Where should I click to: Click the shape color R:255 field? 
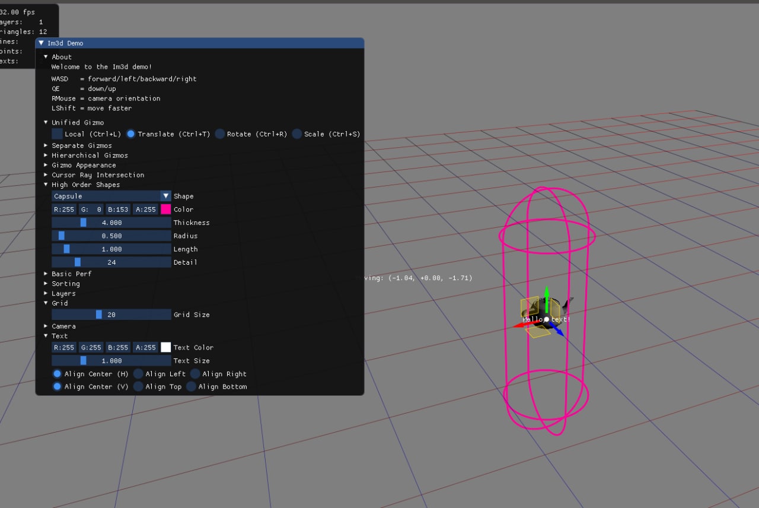pyautogui.click(x=64, y=209)
